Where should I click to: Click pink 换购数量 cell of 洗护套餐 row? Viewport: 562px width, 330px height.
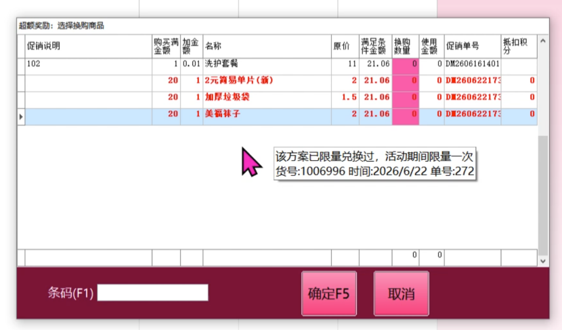click(406, 66)
